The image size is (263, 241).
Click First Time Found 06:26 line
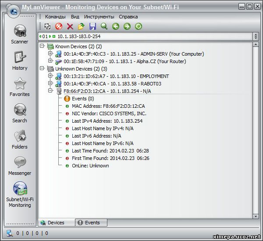tap(110, 158)
